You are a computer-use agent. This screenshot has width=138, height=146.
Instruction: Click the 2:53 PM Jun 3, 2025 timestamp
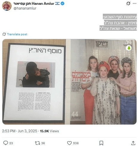pyautogui.click(x=20, y=131)
